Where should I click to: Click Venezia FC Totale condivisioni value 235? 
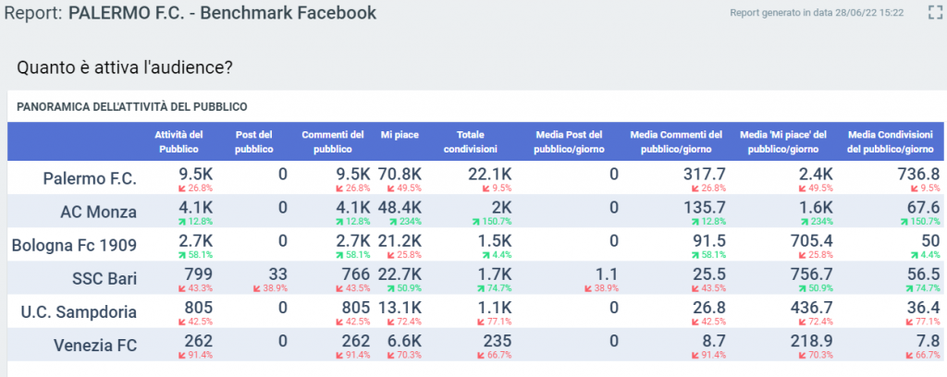pyautogui.click(x=496, y=341)
